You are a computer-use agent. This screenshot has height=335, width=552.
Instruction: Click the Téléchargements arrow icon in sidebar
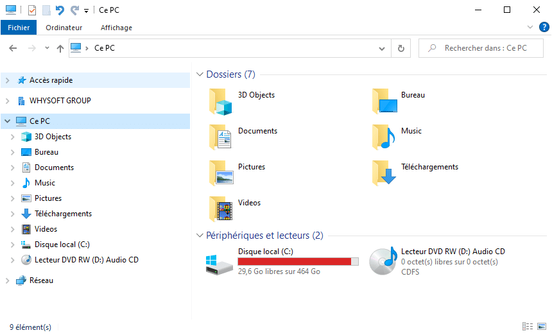pos(26,214)
